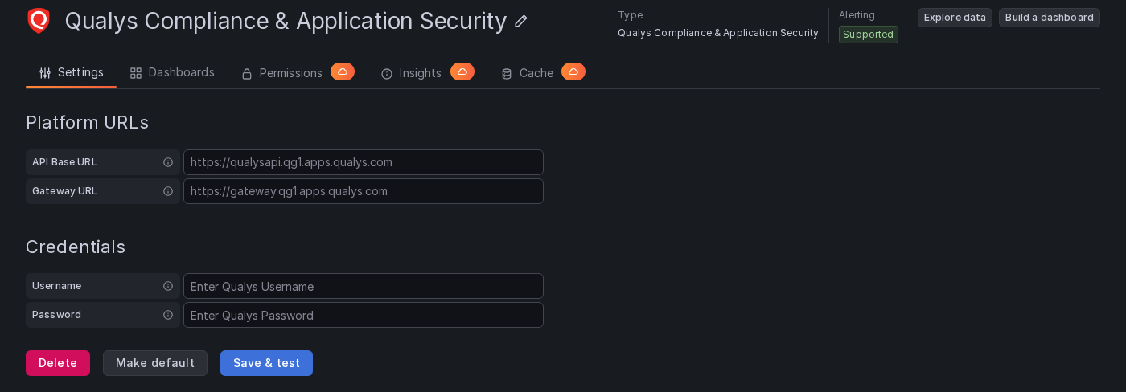Edit data source name with pencil icon
The image size is (1126, 392).
click(521, 21)
